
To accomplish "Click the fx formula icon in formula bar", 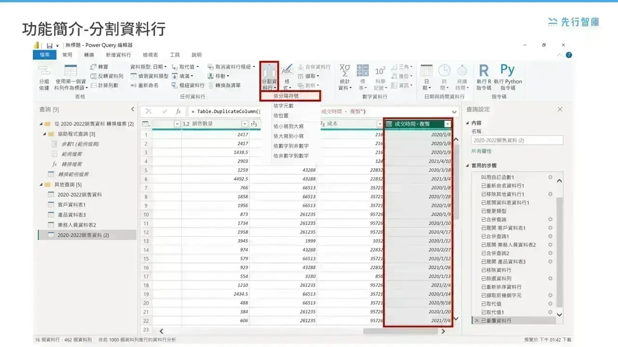I will coord(178,111).
